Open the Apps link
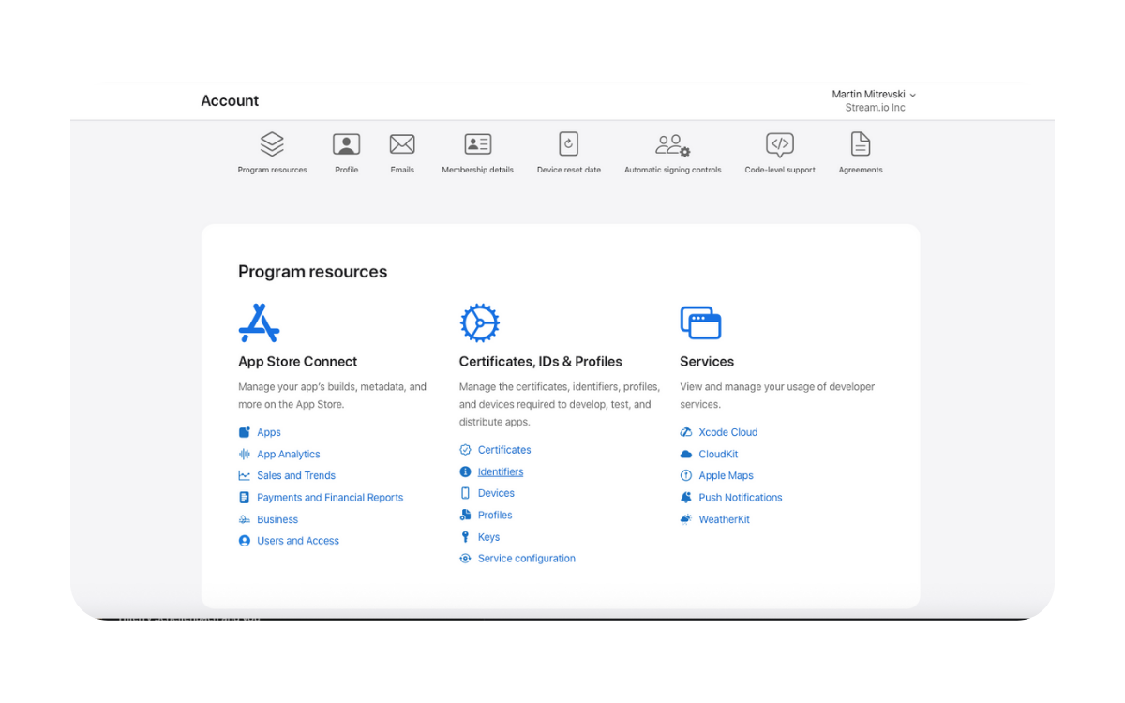 point(269,432)
